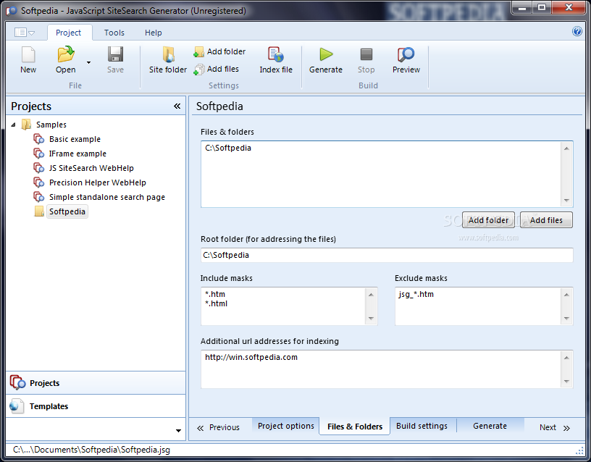Switch to the Project ribbon tab

68,33
